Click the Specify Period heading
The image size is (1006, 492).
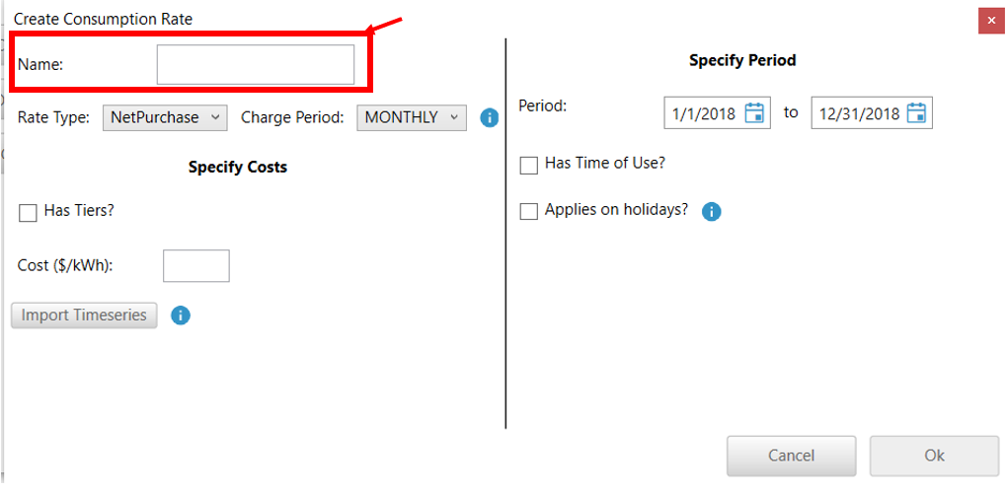coord(742,60)
